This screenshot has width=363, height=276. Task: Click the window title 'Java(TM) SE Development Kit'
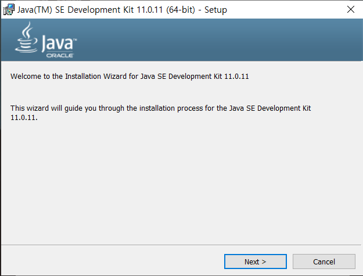[x=122, y=10]
